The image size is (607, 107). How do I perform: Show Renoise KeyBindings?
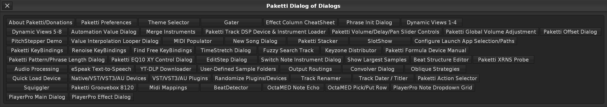tap(99, 50)
